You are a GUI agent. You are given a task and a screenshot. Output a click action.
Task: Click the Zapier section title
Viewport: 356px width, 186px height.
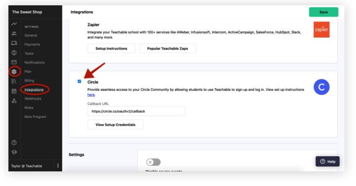tap(93, 25)
